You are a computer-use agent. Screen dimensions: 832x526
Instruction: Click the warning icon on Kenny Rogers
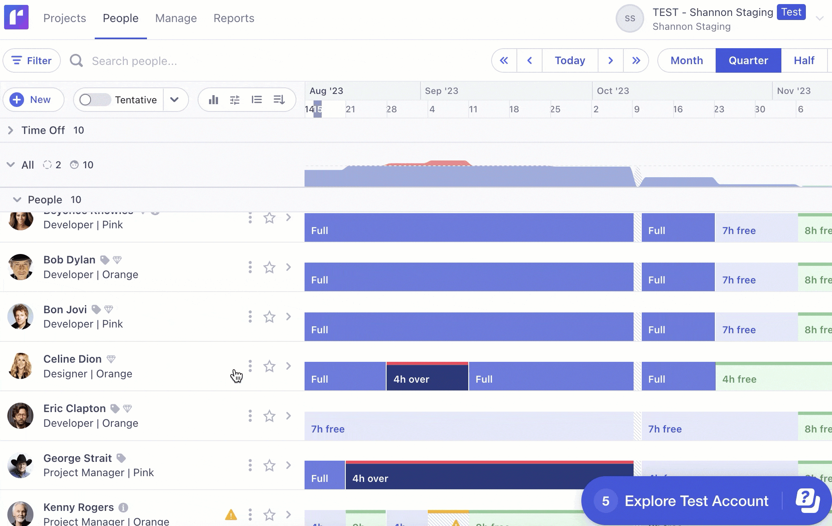point(231,515)
